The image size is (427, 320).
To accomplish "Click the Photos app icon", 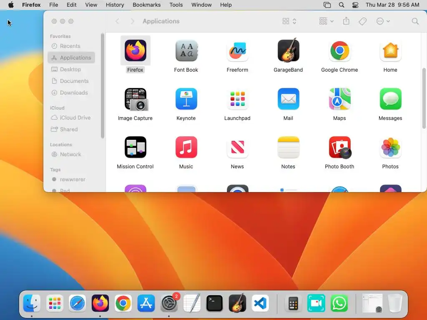I will point(390,147).
